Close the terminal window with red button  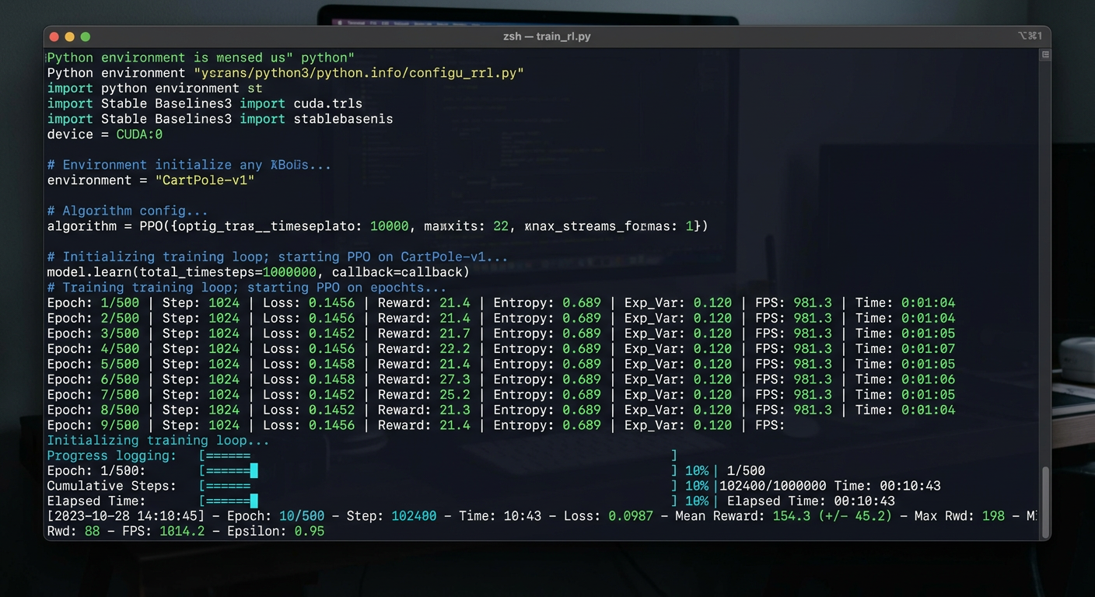coord(54,37)
